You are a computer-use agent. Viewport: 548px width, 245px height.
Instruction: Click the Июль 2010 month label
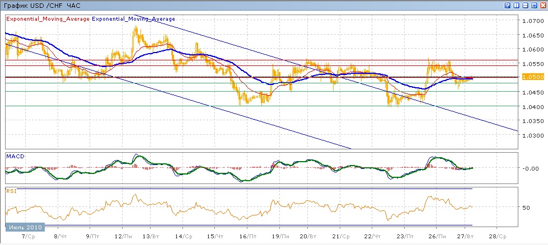(25, 228)
